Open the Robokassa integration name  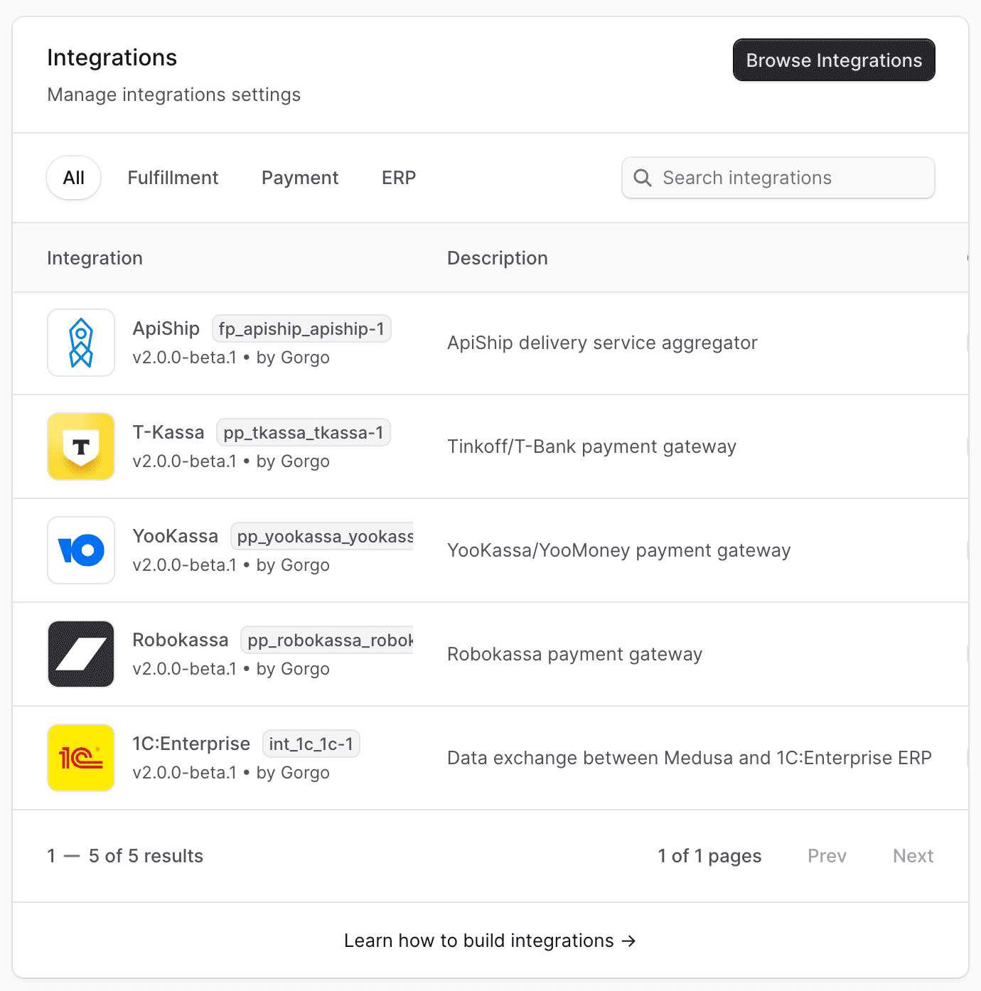coord(181,640)
